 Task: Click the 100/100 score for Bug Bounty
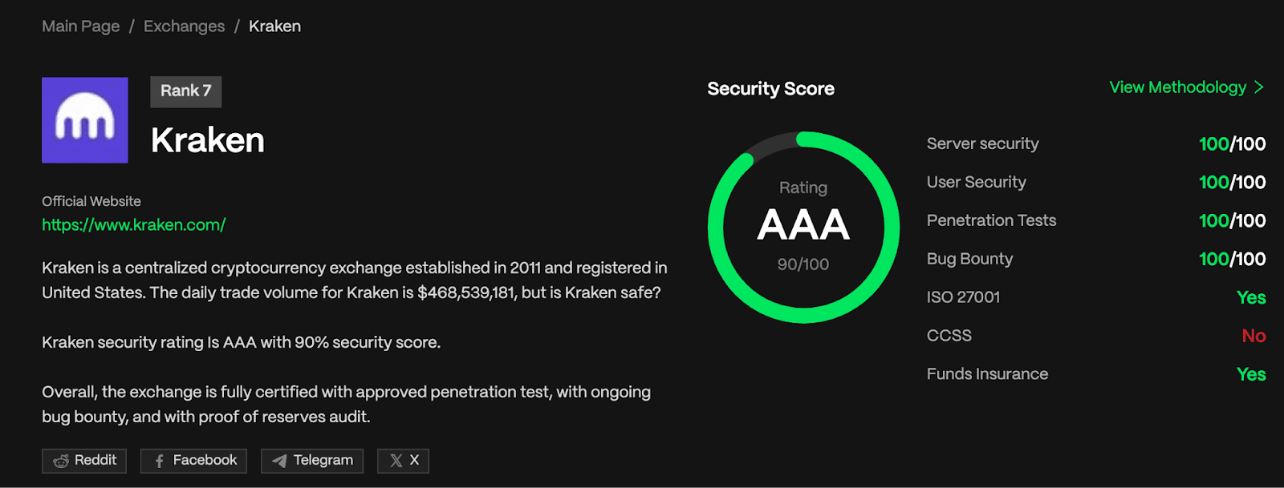(x=1232, y=260)
